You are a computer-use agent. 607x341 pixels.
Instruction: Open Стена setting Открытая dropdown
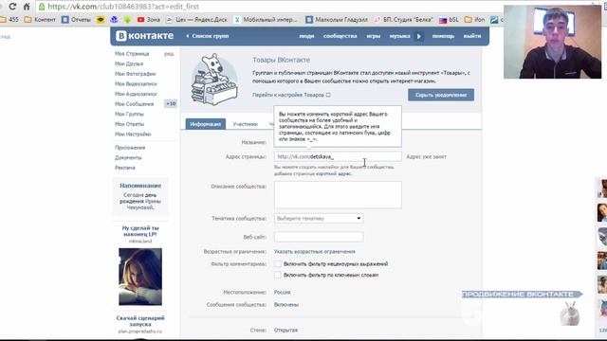285,331
